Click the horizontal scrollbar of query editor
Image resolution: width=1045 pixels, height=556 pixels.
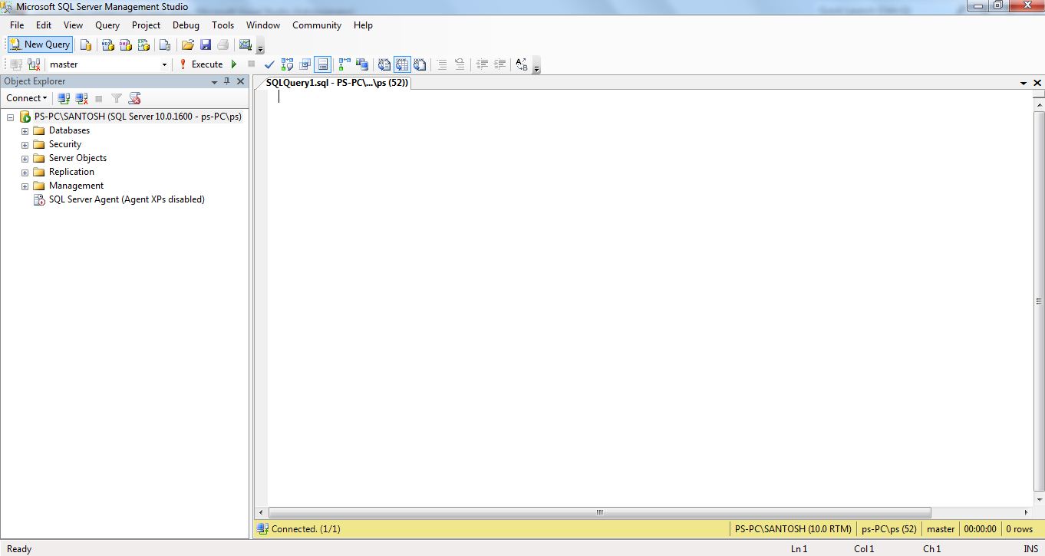pos(600,512)
